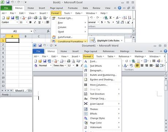Open Word font color A dropdown
Image resolution: width=168 pixels, height=132 pixels.
[127, 65]
